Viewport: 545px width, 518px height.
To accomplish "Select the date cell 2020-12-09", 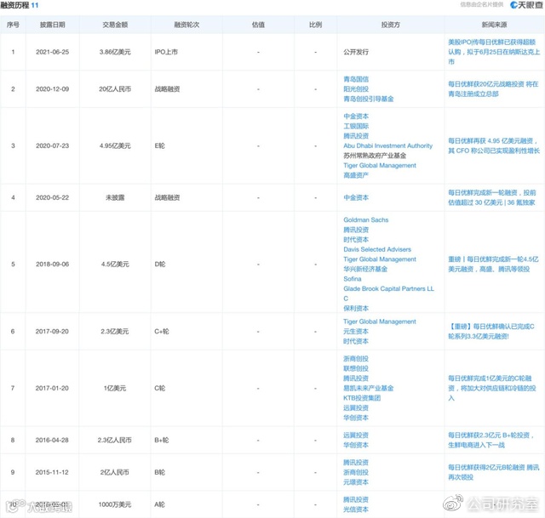I will [53, 89].
